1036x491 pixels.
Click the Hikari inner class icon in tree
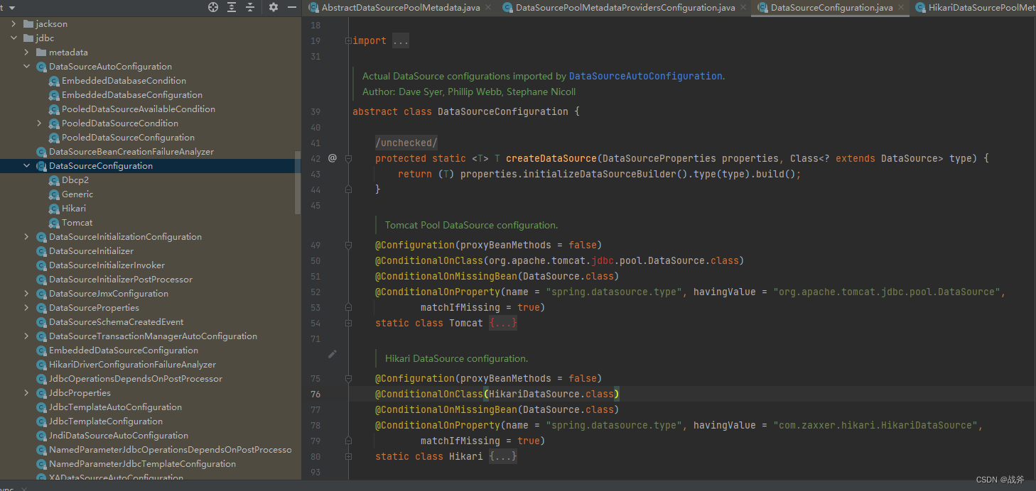click(54, 209)
